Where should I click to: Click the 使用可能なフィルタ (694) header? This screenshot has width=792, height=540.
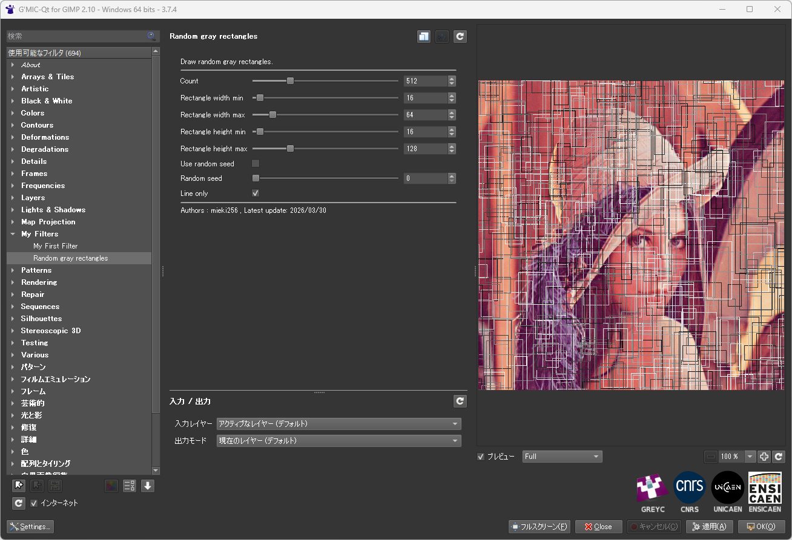(79, 53)
